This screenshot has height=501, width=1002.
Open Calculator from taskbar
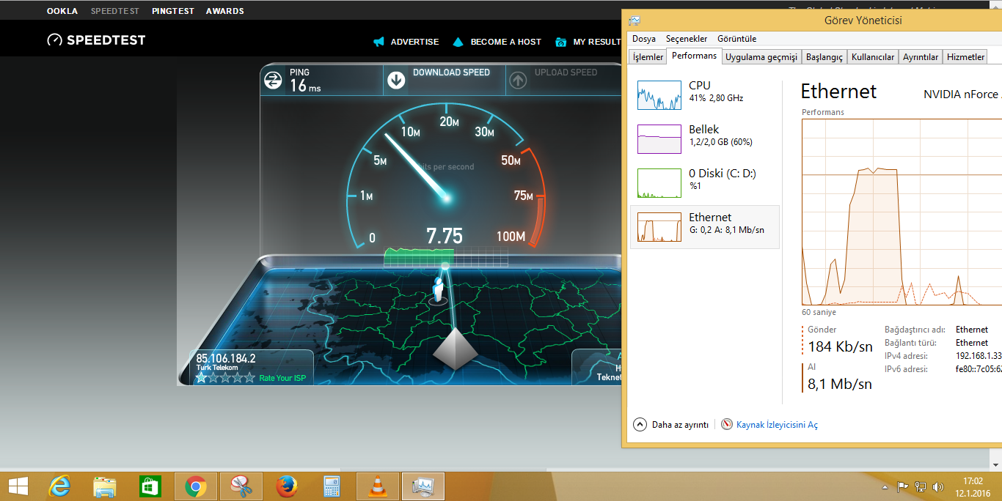point(332,486)
